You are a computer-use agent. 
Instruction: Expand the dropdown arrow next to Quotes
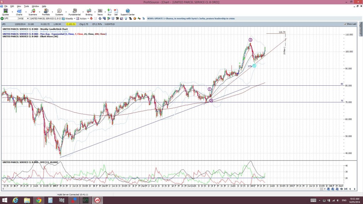pyautogui.click(x=12, y=12)
